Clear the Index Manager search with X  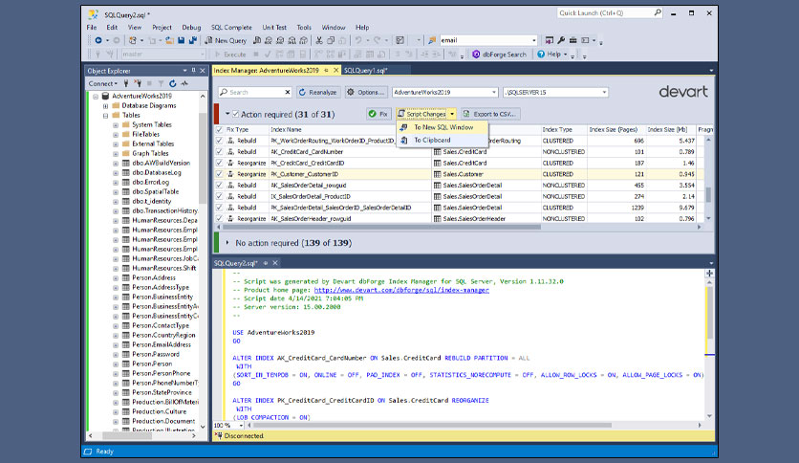pyautogui.click(x=288, y=92)
